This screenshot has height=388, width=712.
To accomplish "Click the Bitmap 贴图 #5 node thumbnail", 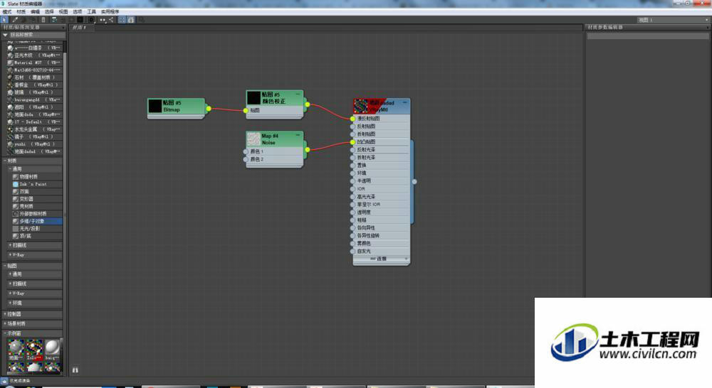I will coord(155,106).
